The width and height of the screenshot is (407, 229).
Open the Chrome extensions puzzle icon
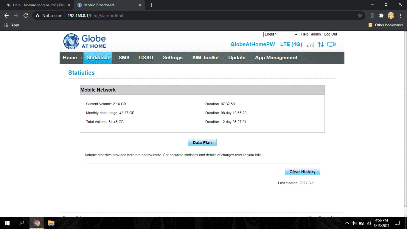click(x=381, y=16)
